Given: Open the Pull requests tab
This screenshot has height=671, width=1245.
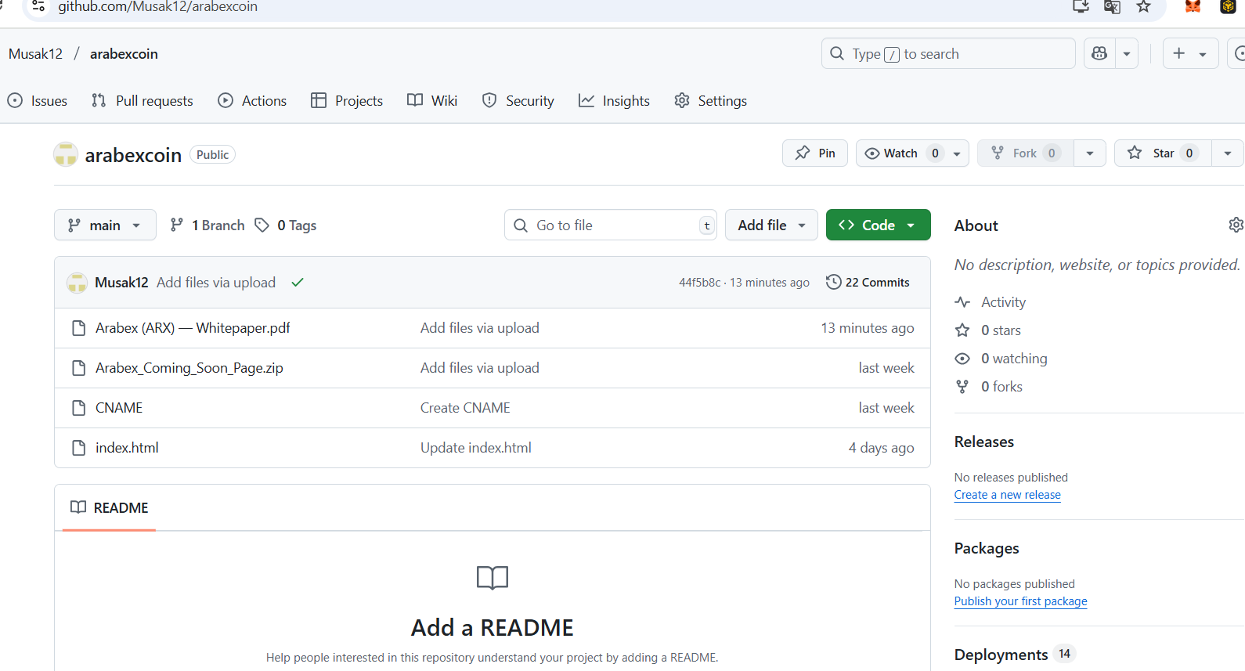Looking at the screenshot, I should (143, 101).
